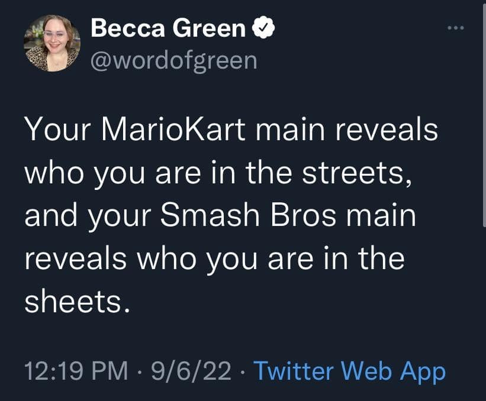Click the word sheets ending the tweet
Screen dimensions: 486x401
tap(76, 302)
